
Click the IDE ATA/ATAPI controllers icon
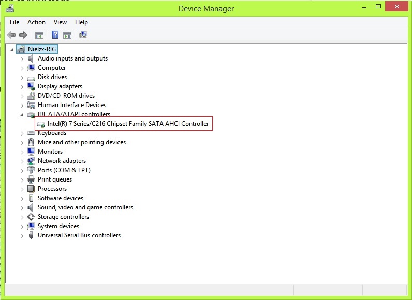pos(31,115)
